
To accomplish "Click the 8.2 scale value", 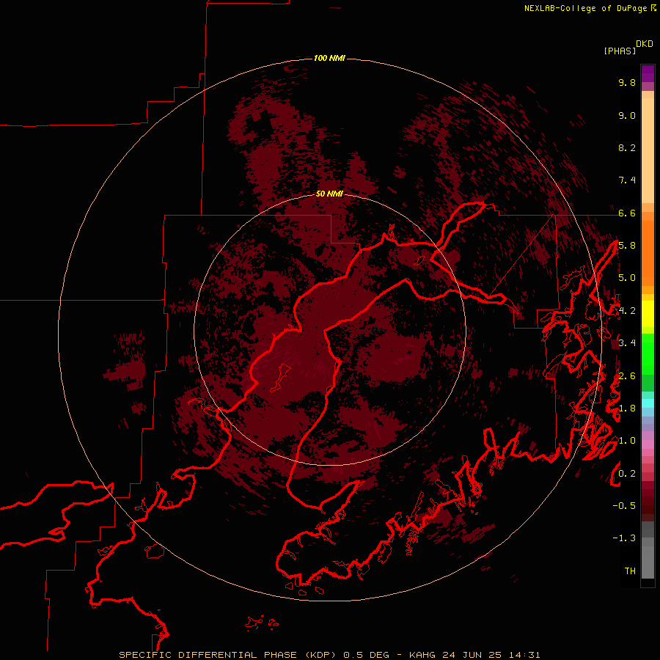I will pos(627,147).
